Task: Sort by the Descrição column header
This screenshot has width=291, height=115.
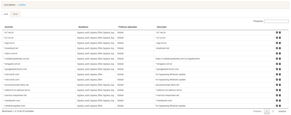Action: [x=162, y=27]
